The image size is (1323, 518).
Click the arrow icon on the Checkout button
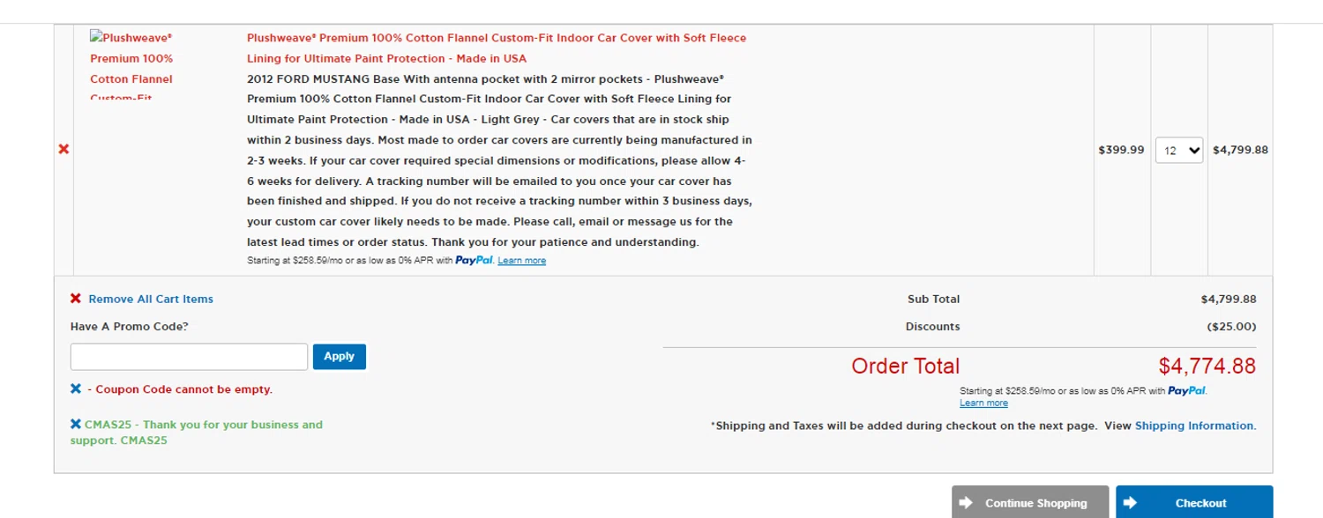point(1130,503)
